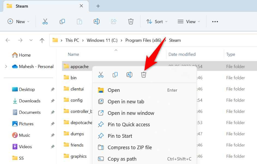
Task: Click Windows 11 (C:) breadcrumb
Action: 102,40
